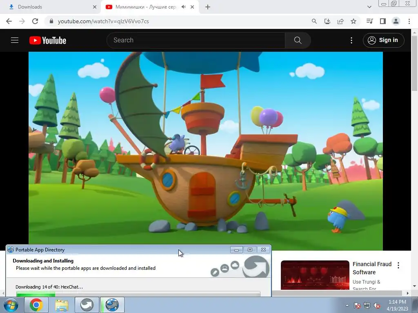This screenshot has width=418, height=313.
Task: Open the clock showing 1:14 PM
Action: pyautogui.click(x=397, y=305)
